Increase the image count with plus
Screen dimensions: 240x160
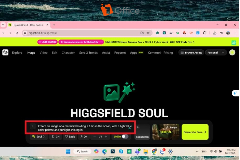[106, 137]
